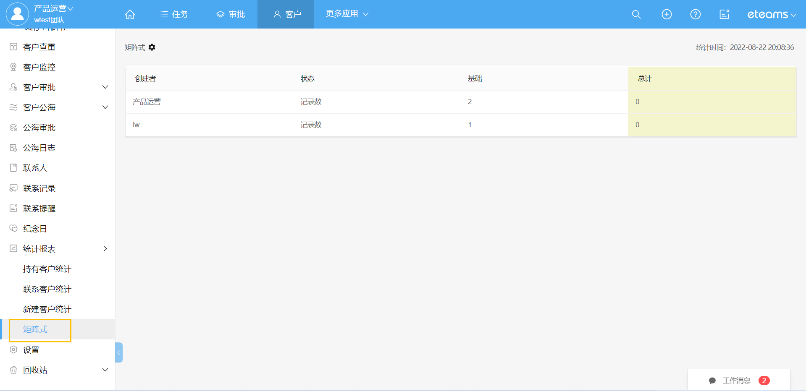Viewport: 806px width, 391px height.
Task: Click the user avatar icon
Action: click(17, 14)
